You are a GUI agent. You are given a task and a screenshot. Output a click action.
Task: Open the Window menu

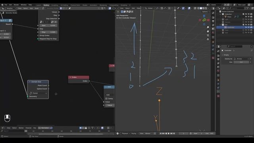pyautogui.click(x=24, y=5)
